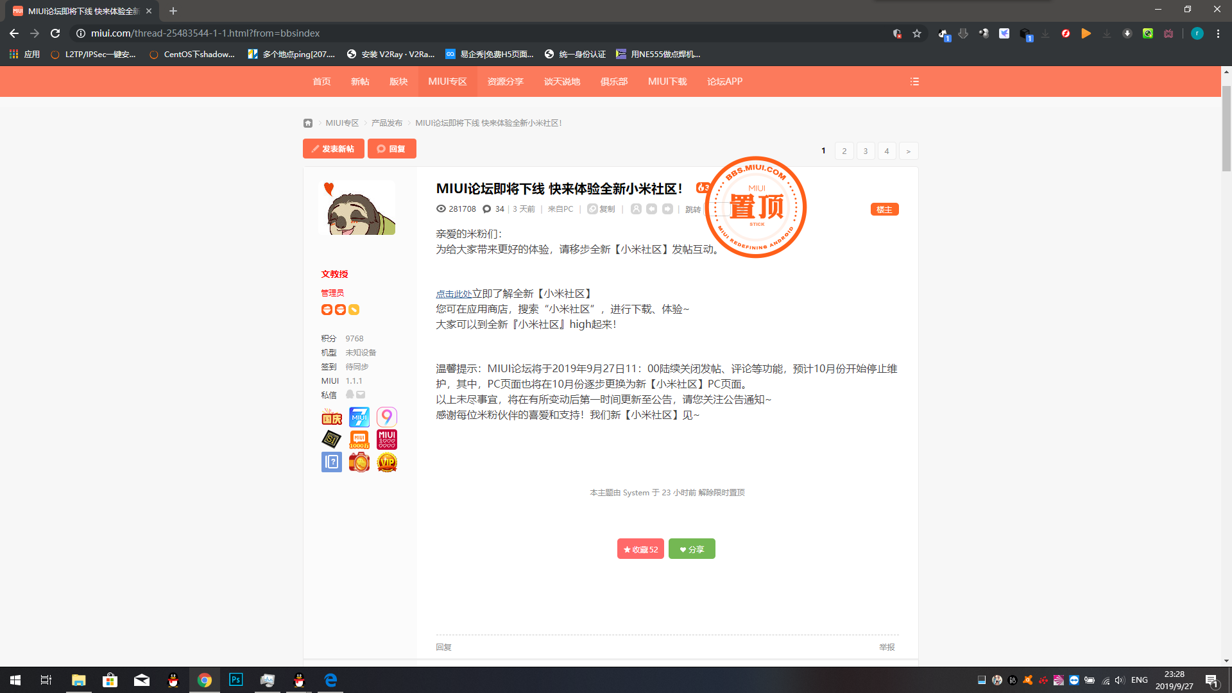Open the hamburger list menu in the orange header
Screen dimensions: 1232x693
click(914, 81)
